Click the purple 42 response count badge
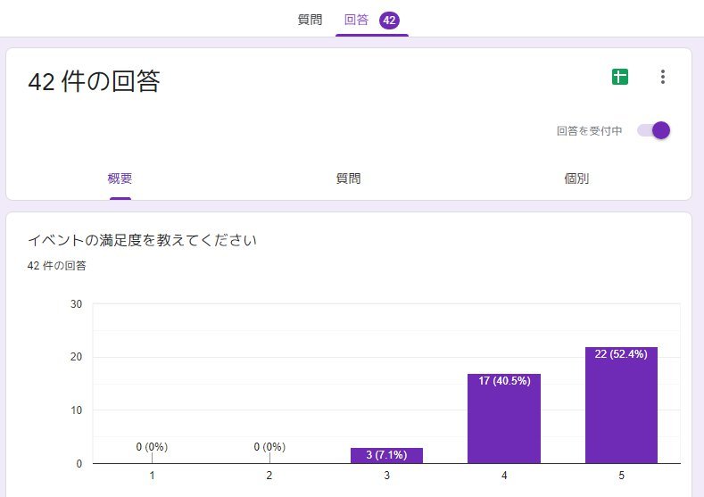The width and height of the screenshot is (704, 497). pyautogui.click(x=389, y=21)
